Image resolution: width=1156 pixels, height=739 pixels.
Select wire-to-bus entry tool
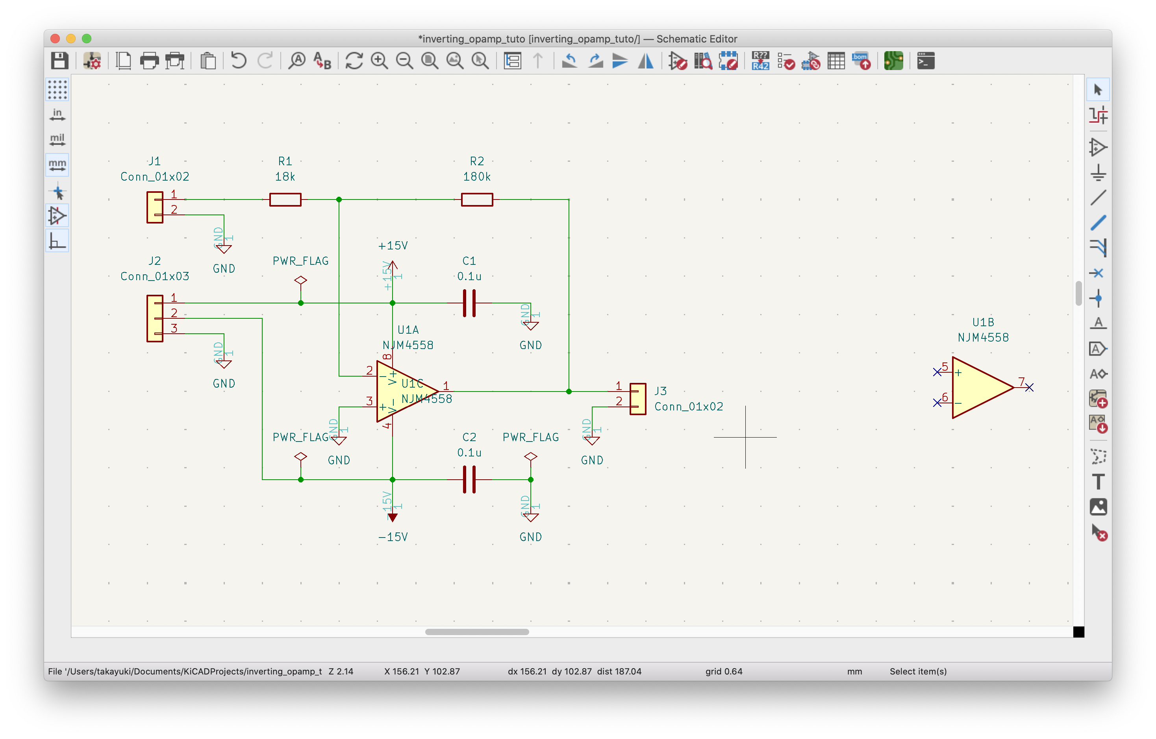(1098, 248)
